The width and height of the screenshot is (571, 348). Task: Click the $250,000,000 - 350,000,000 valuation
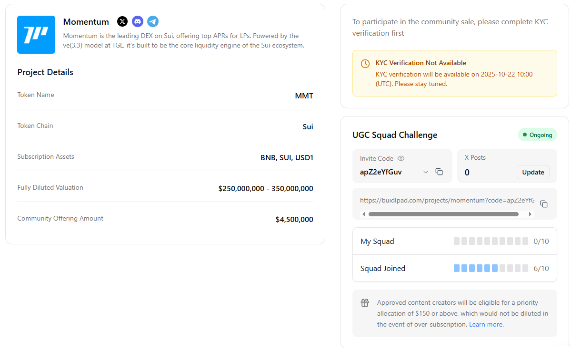tap(266, 189)
